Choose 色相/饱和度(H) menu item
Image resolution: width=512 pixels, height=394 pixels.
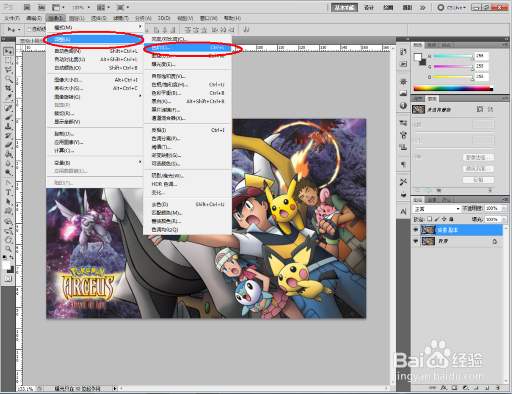[187, 84]
